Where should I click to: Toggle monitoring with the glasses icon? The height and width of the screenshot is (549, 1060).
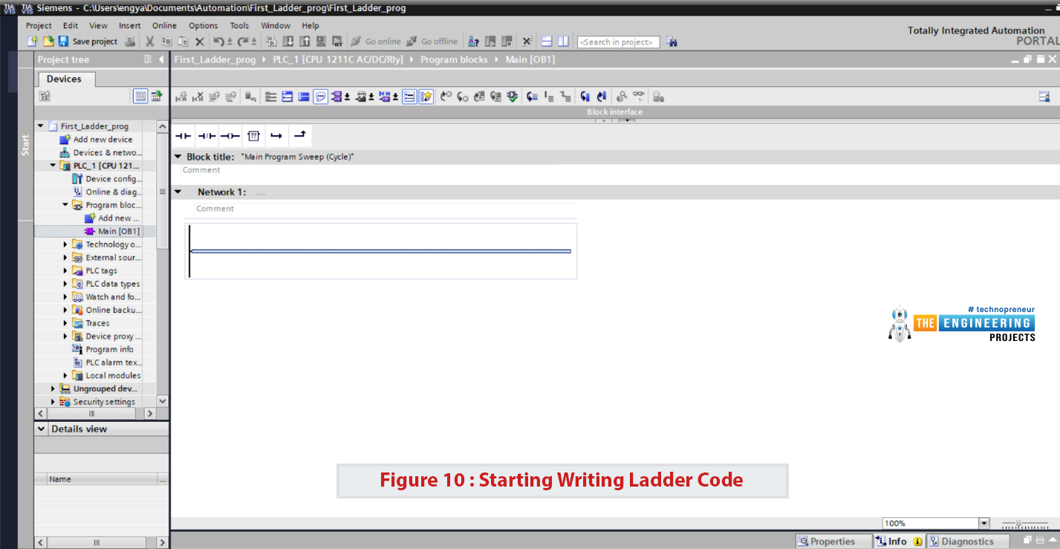(639, 97)
